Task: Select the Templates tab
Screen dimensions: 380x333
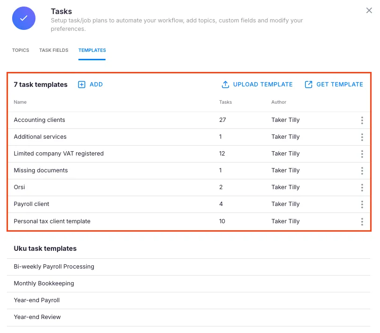Action: (x=92, y=50)
